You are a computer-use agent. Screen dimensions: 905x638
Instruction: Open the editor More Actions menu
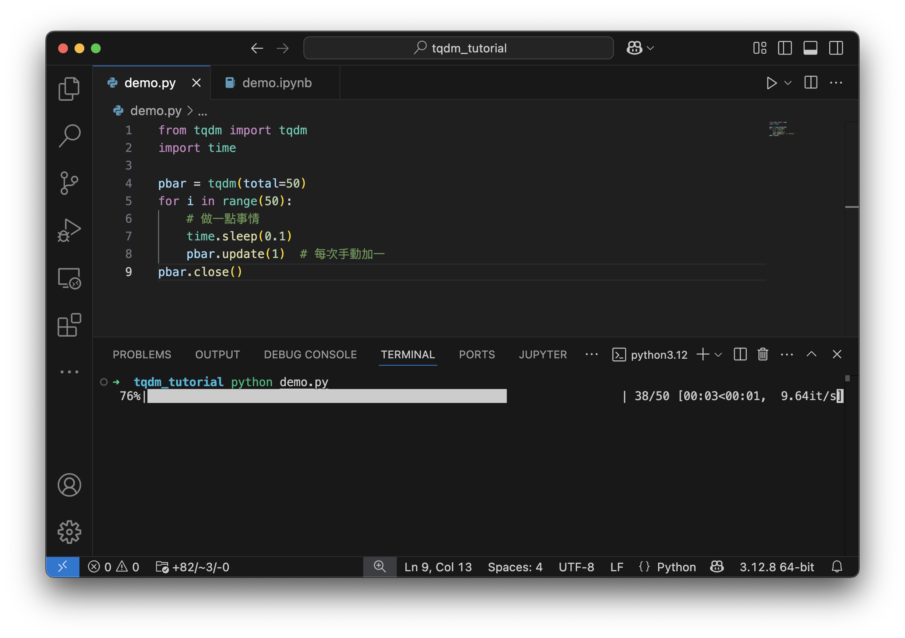pyautogui.click(x=836, y=83)
